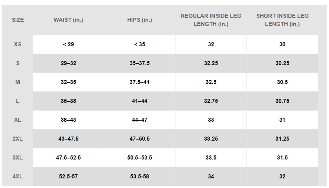
Task: Click the waist value 29–32
Action: click(x=68, y=63)
